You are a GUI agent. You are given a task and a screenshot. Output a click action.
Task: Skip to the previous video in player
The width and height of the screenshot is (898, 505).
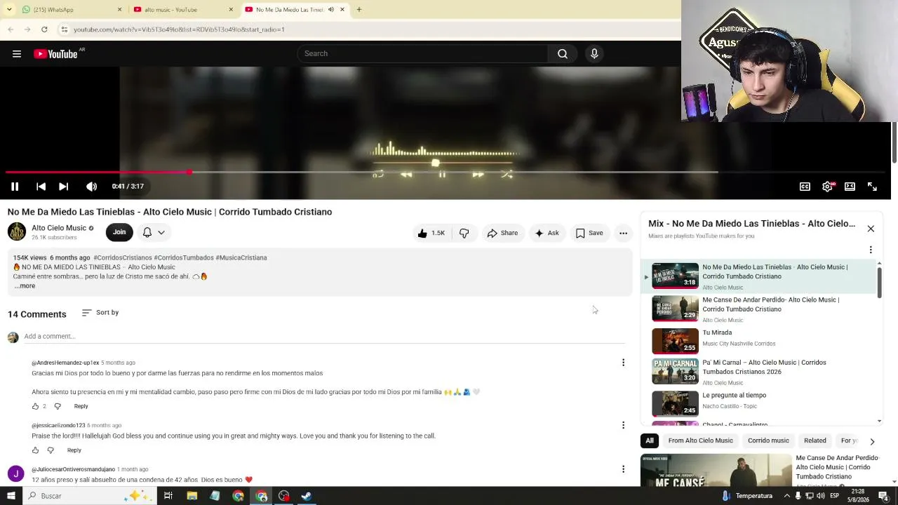click(x=41, y=187)
